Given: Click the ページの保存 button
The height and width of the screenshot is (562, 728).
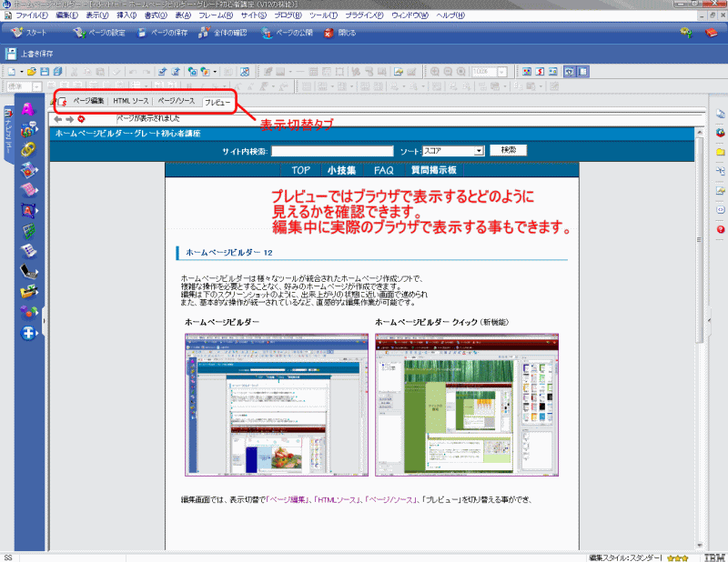Looking at the screenshot, I should (163, 33).
